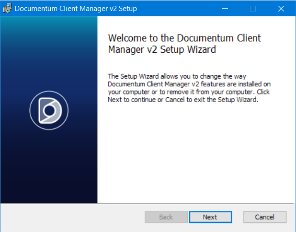Click 'Manager v2 Setup Wizard' heading line

point(162,49)
